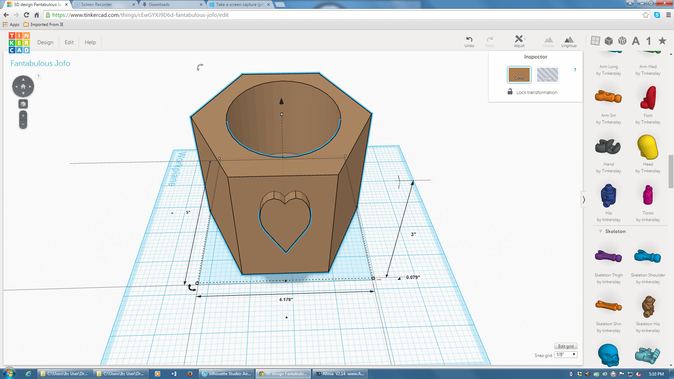Click the Undo button in toolbar
Viewport: 674px width, 379px height.
pyautogui.click(x=469, y=41)
